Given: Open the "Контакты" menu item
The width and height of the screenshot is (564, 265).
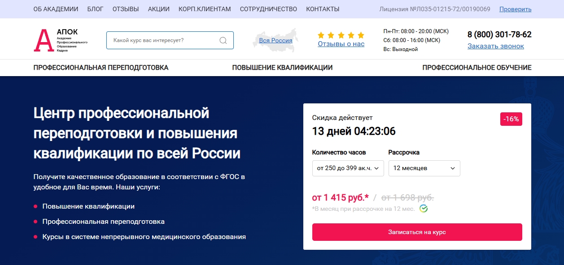Looking at the screenshot, I should pyautogui.click(x=323, y=9).
